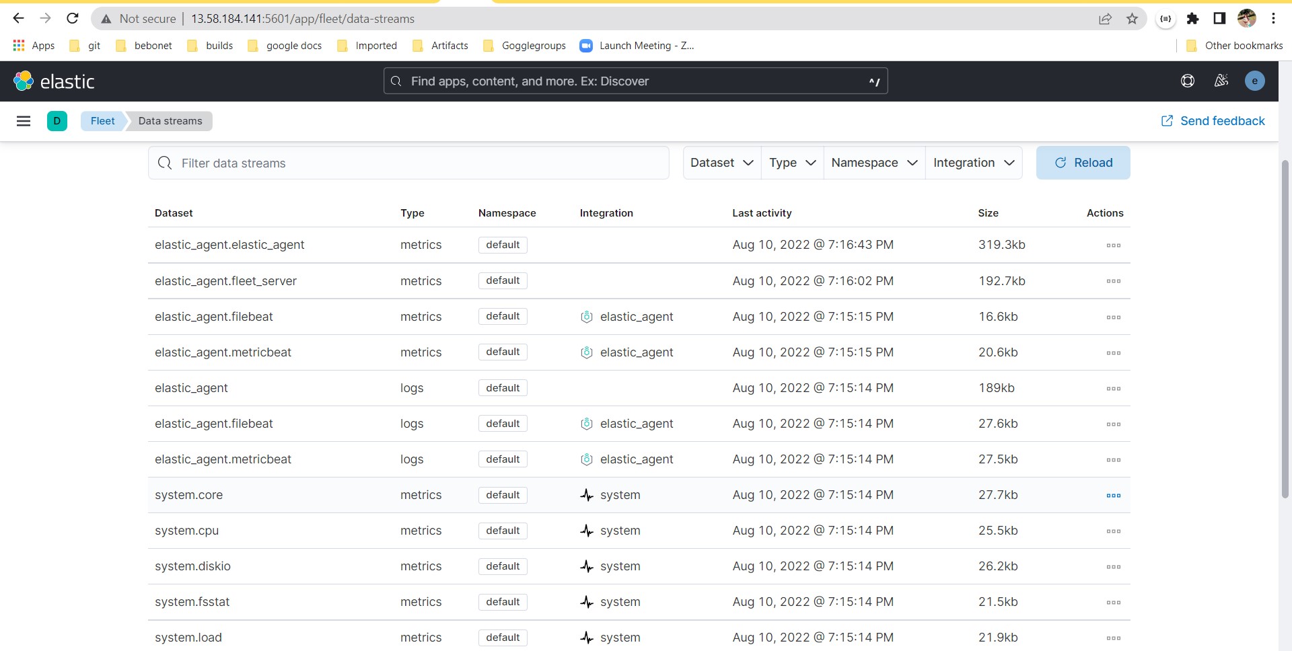Open the Dataset filter dropdown
The height and width of the screenshot is (651, 1292).
[x=721, y=163]
